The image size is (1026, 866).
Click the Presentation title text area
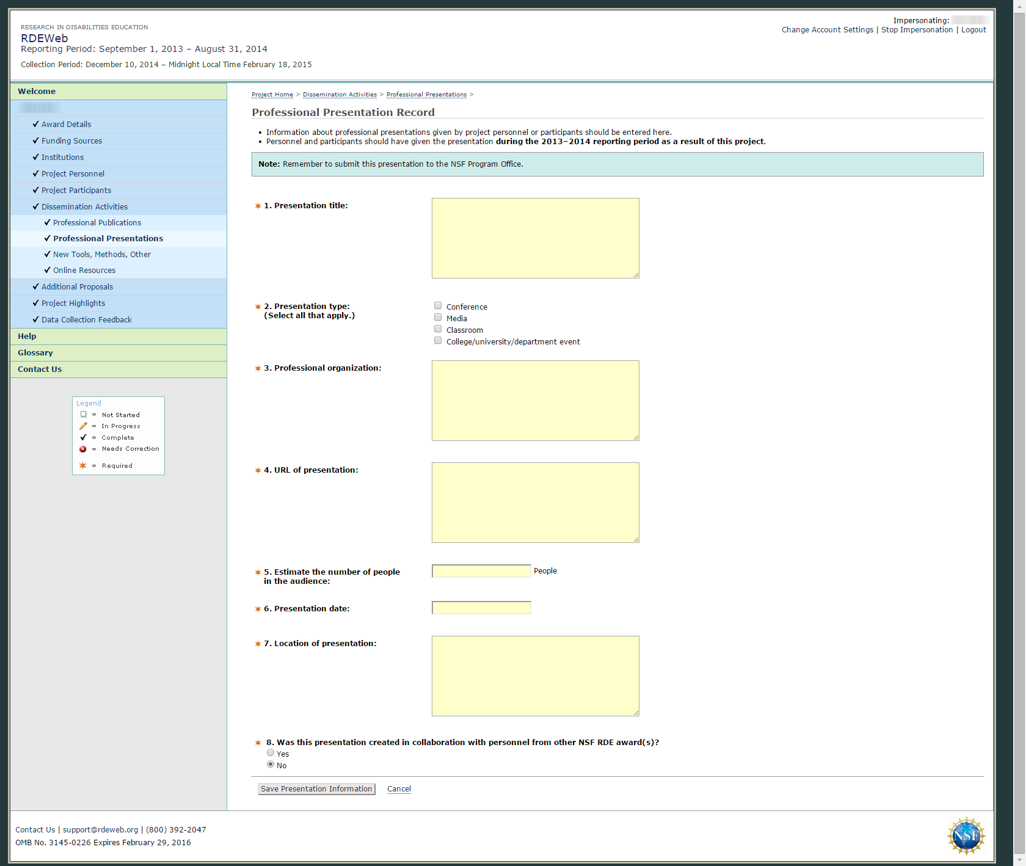[x=535, y=238]
